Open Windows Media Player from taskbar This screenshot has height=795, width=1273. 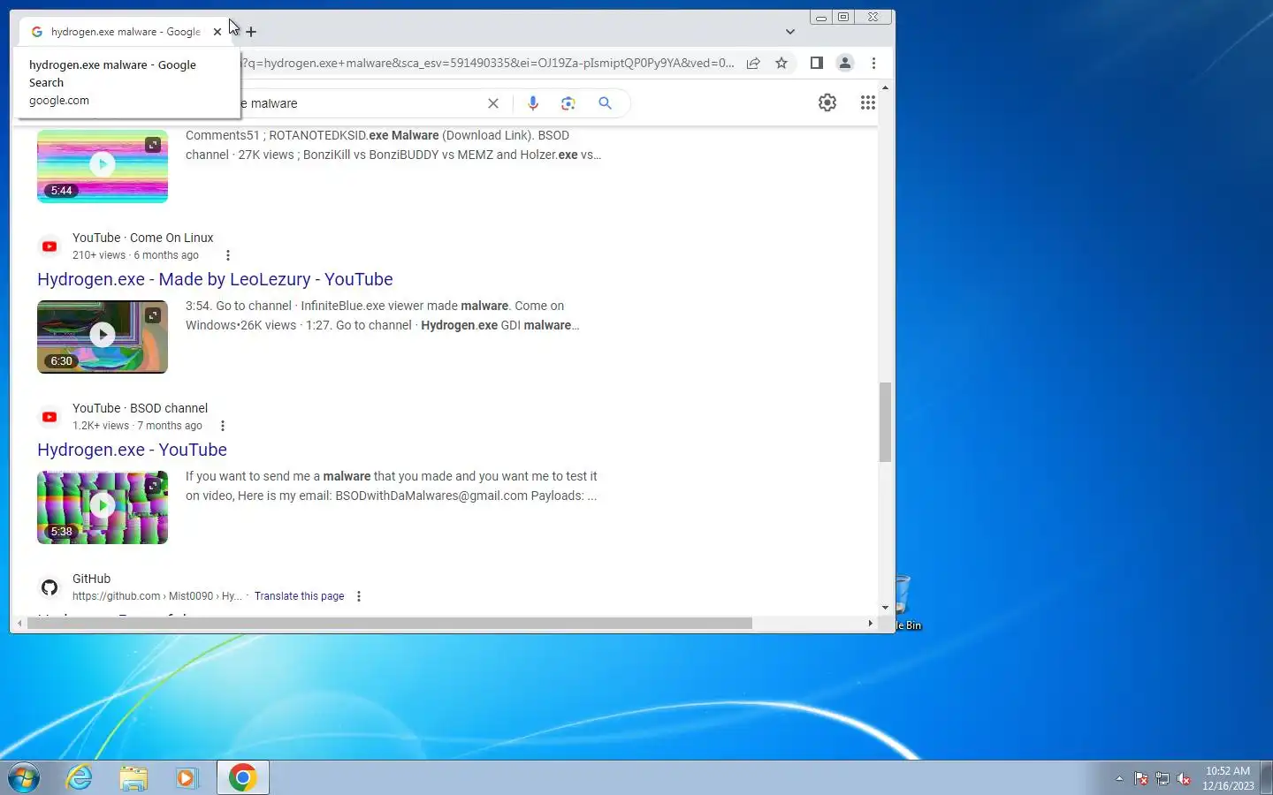[187, 777]
